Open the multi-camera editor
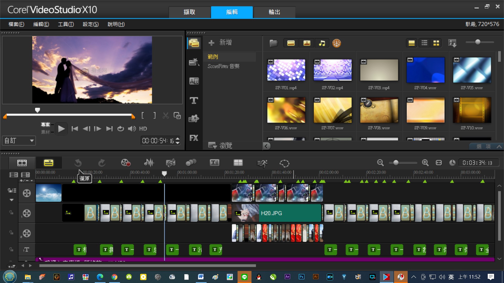Viewport: 504px width, 283px height. [238, 163]
